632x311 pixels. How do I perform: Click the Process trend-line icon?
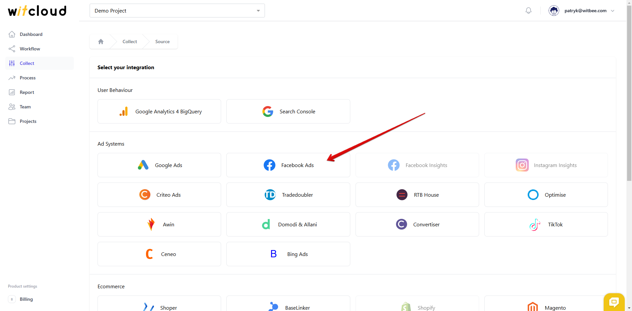[12, 78]
